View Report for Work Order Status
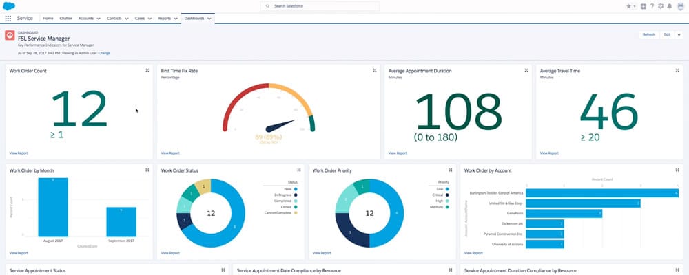Viewport: 689px width, 275px height. [x=170, y=253]
